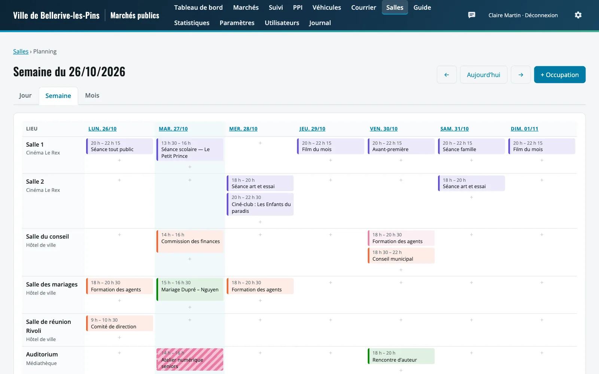Add occupation in Salle de réunion Rivoli Sunday plus
Image resolution: width=599 pixels, height=374 pixels.
tap(542, 320)
